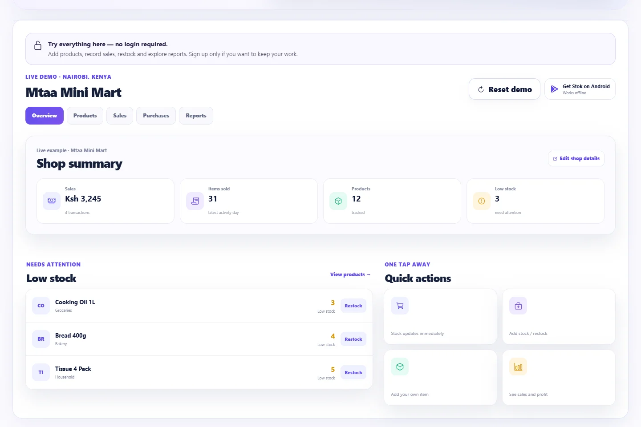Tap the bar chart reports quick action icon
Viewport: 641px width, 427px height.
coord(518,367)
